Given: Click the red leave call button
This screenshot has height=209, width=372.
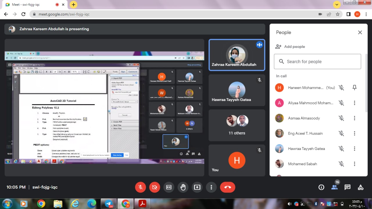Looking at the screenshot, I should 228,187.
